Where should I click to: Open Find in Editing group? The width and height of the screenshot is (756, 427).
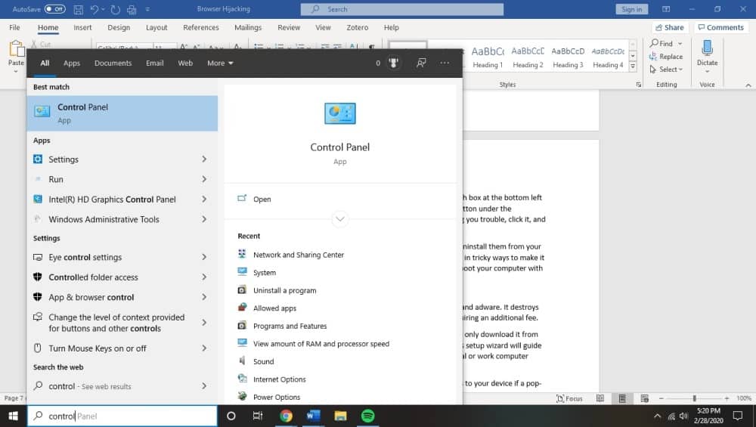661,43
